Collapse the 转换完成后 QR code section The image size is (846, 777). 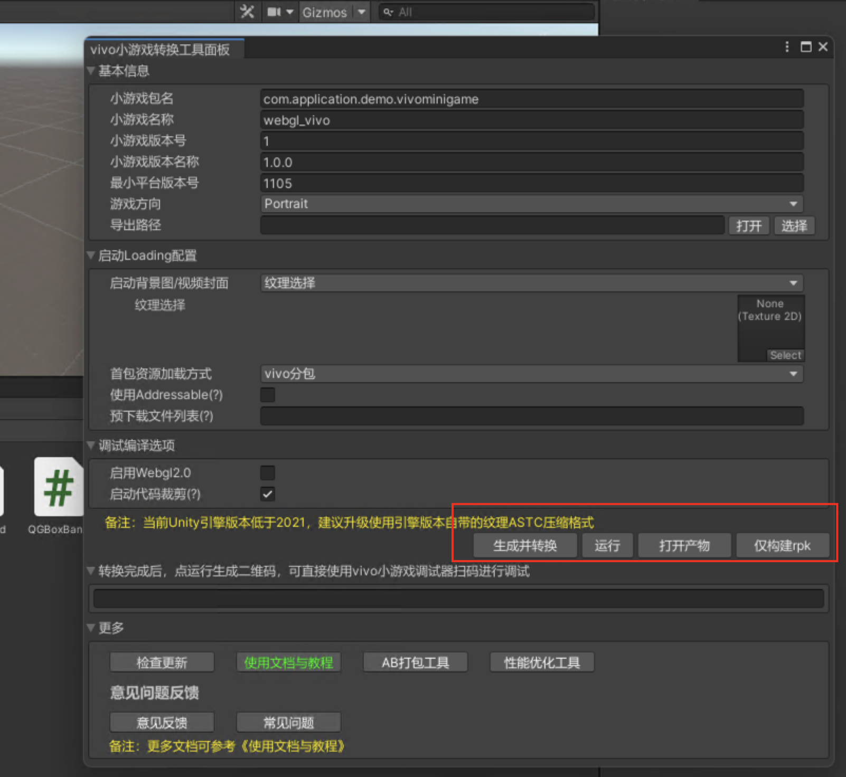click(91, 571)
